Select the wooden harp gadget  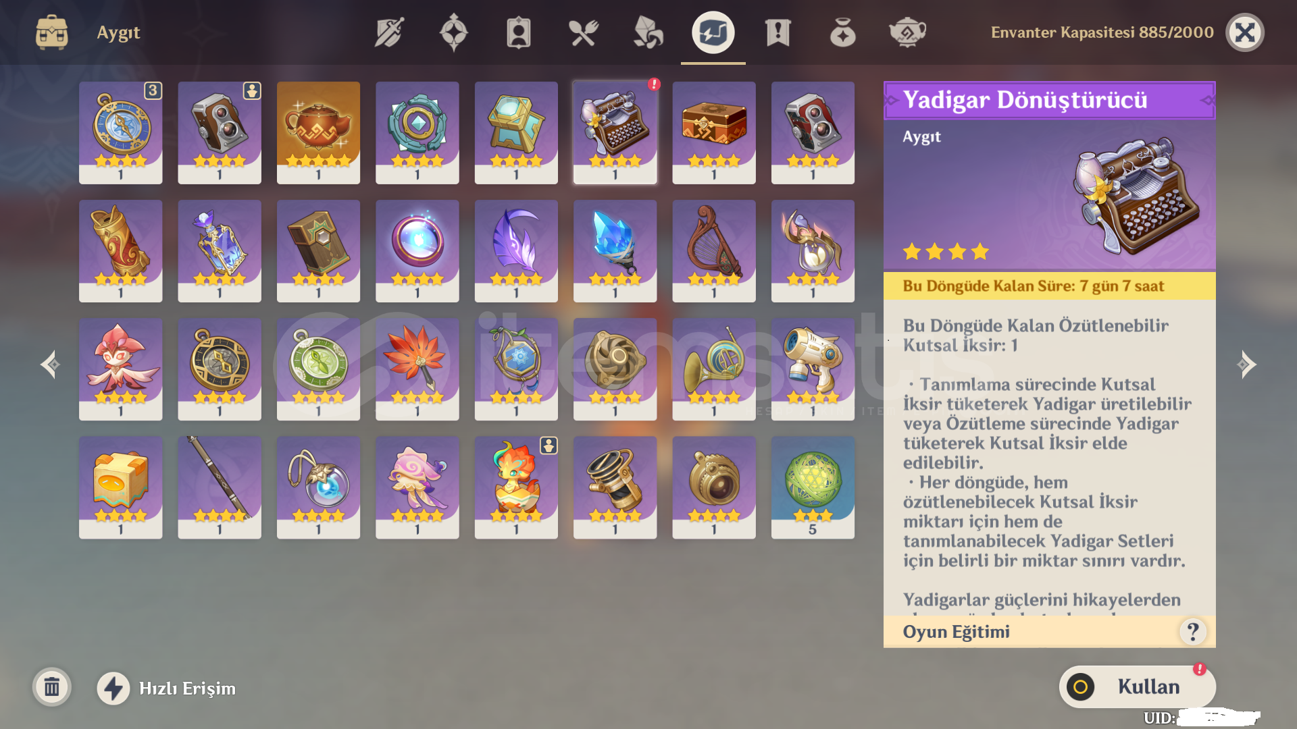click(x=714, y=251)
